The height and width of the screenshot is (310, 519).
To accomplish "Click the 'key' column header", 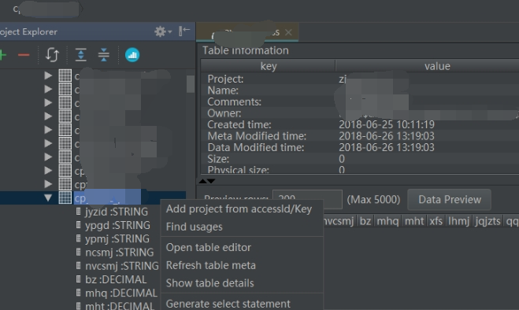I will coord(268,66).
